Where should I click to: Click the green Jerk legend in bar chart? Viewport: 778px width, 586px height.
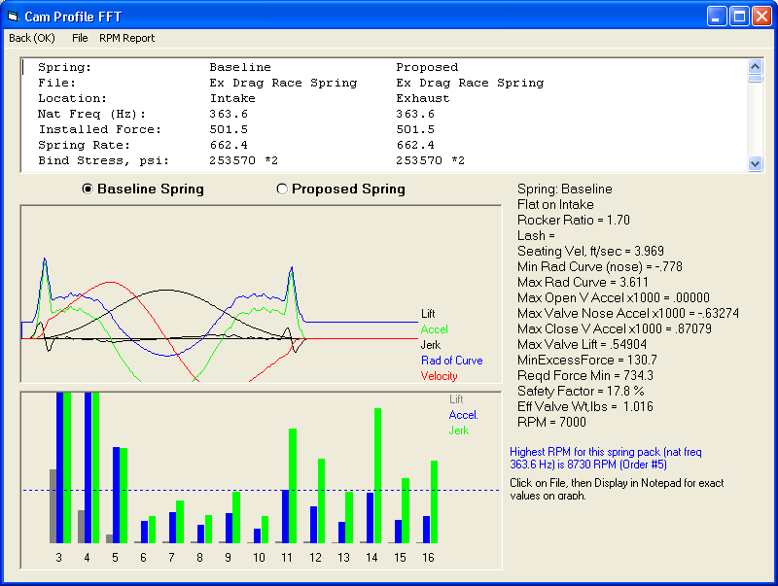tap(458, 431)
